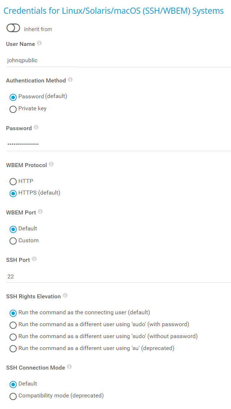Click the Authentication Method help icon
Screen dimensions: 231x409
[70, 80]
